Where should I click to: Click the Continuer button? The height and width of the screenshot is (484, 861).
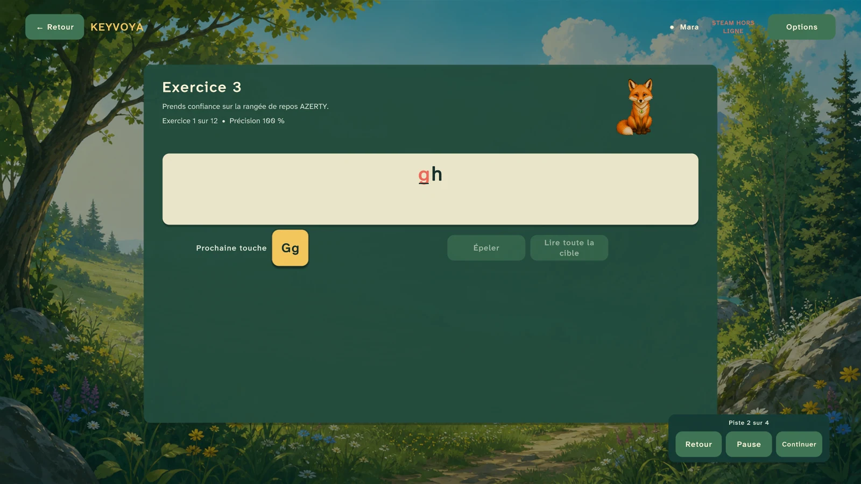pyautogui.click(x=799, y=444)
